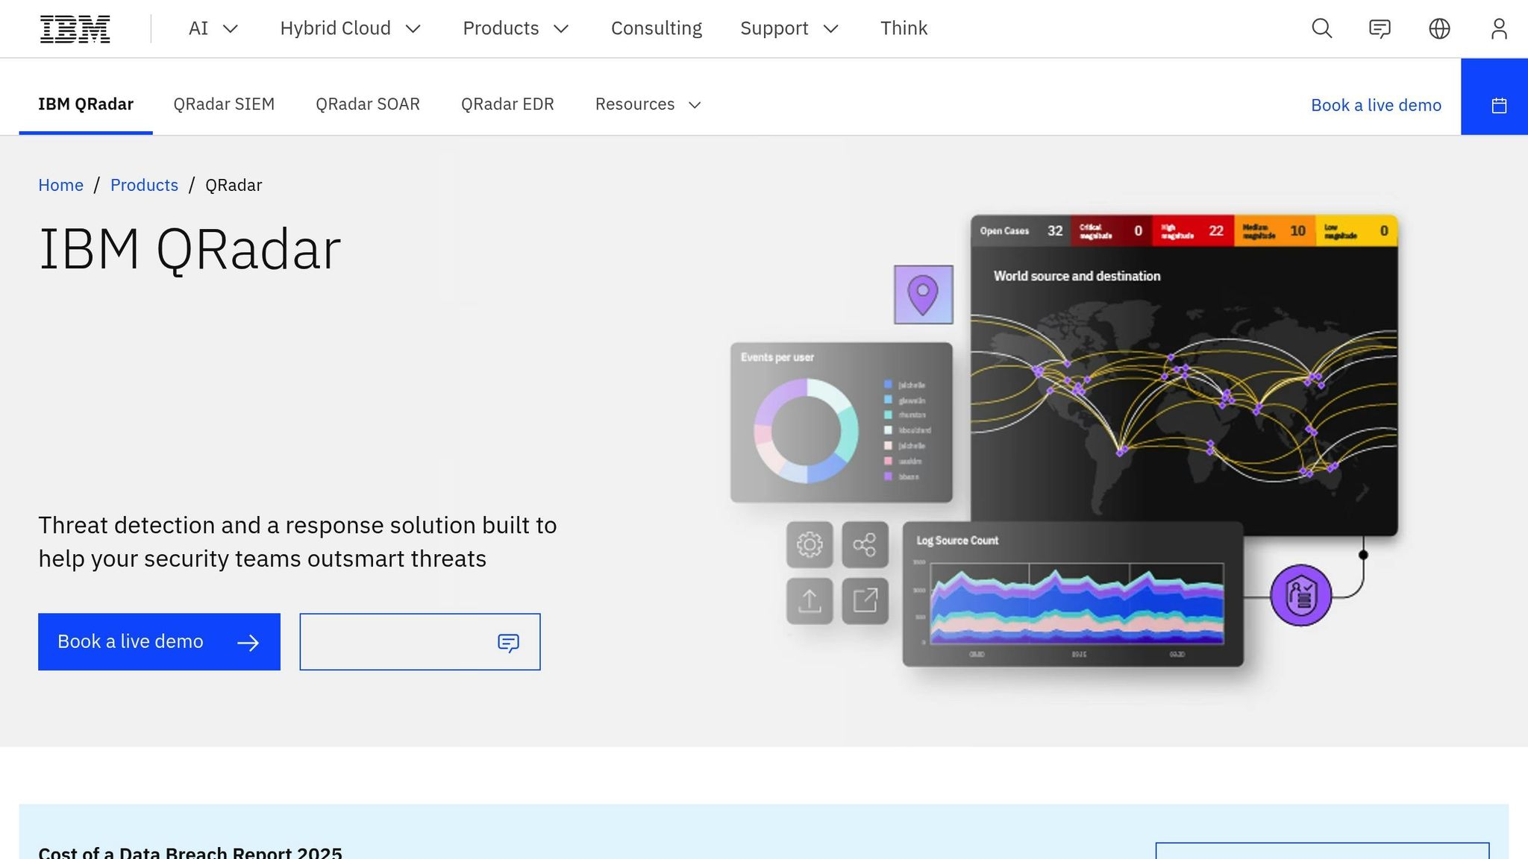Click the gear settings tile in illustration
The height and width of the screenshot is (859, 1528).
pos(810,544)
